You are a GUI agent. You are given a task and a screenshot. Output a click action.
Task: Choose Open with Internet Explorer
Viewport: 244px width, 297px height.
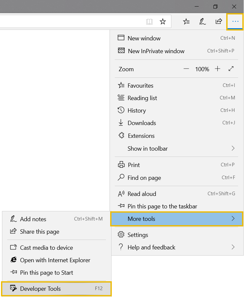pyautogui.click(x=55, y=260)
